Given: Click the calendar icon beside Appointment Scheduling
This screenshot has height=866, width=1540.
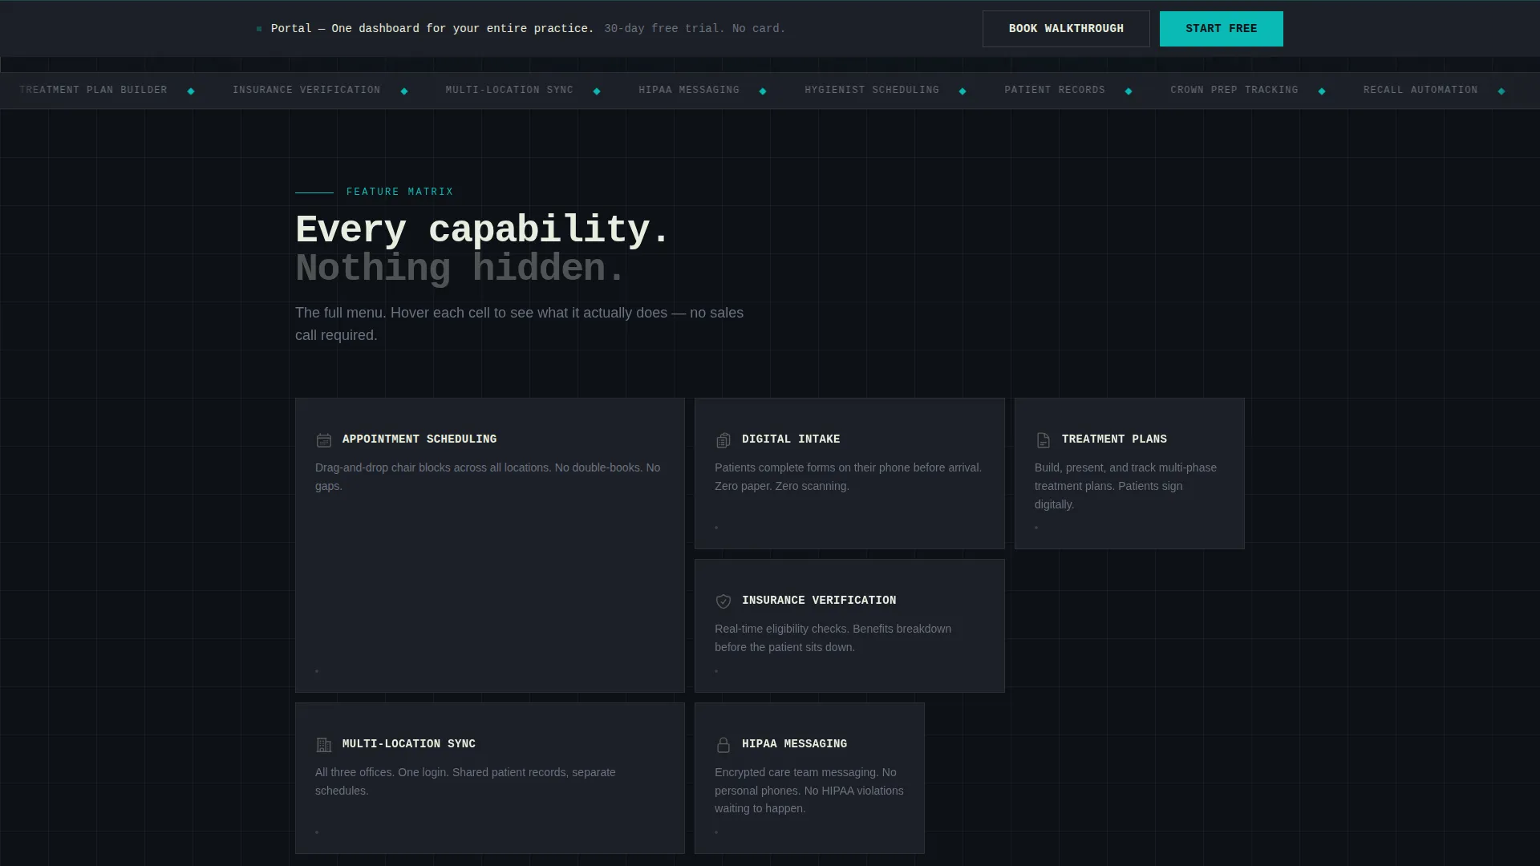Looking at the screenshot, I should 324,440.
